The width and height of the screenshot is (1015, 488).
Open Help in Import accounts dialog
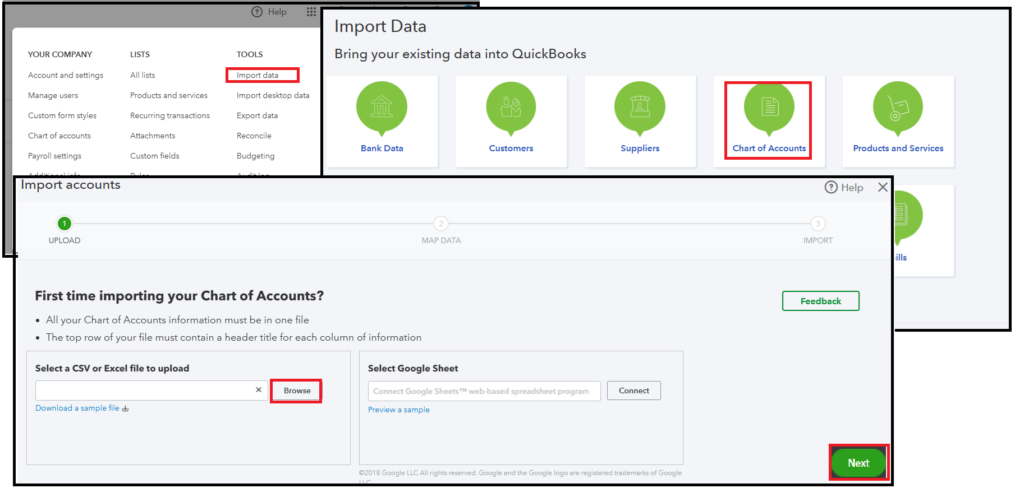click(x=844, y=188)
